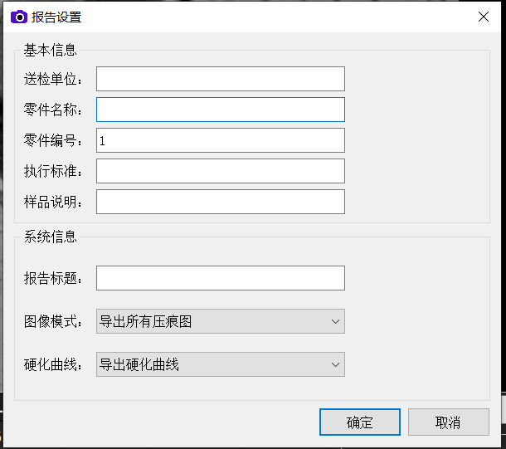Click into the 零件名称 text box
The height and width of the screenshot is (449, 506).
(x=220, y=110)
